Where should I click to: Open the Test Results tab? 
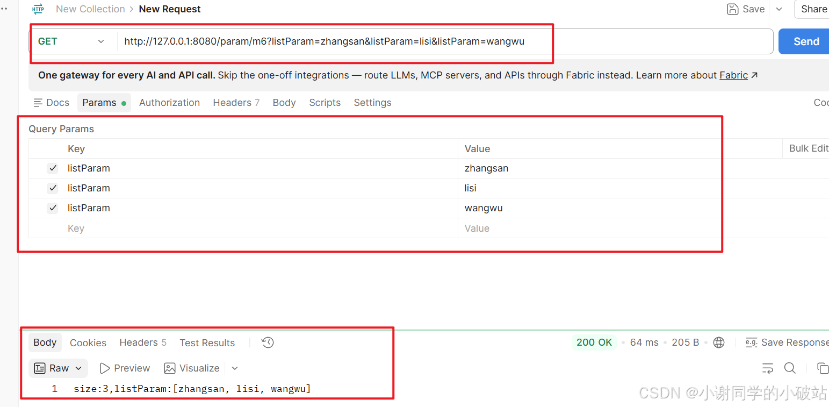(x=207, y=342)
